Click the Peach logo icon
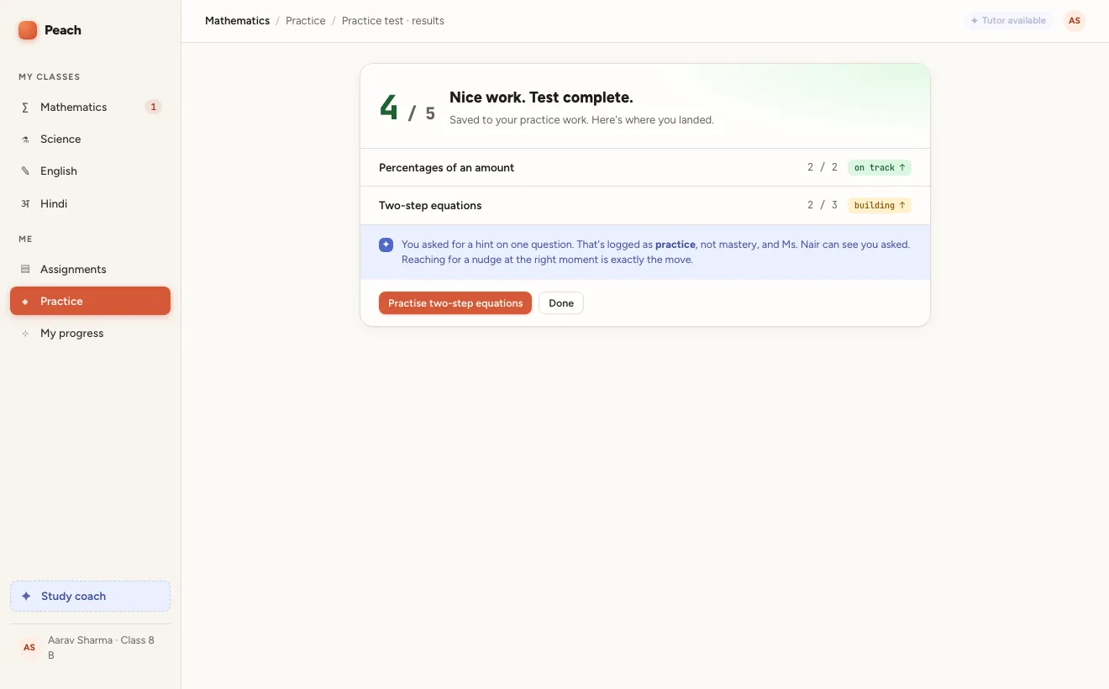The image size is (1109, 689). pyautogui.click(x=28, y=30)
